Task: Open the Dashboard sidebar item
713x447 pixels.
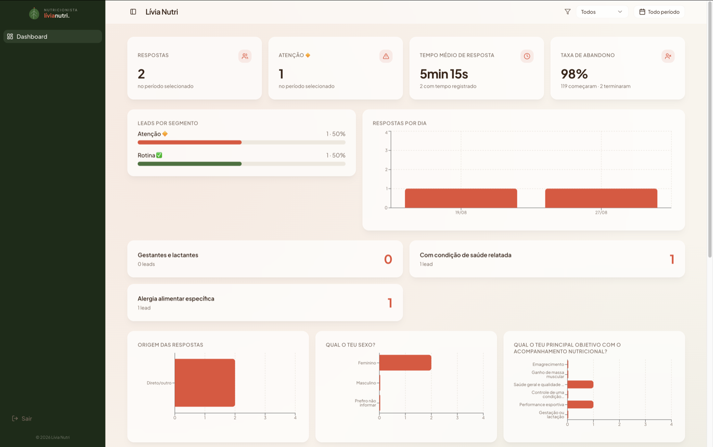Action: tap(53, 37)
